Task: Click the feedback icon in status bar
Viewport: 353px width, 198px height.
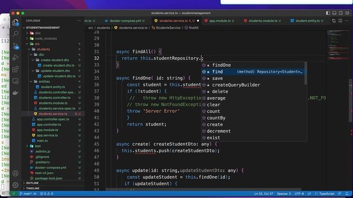Action: [x=340, y=194]
